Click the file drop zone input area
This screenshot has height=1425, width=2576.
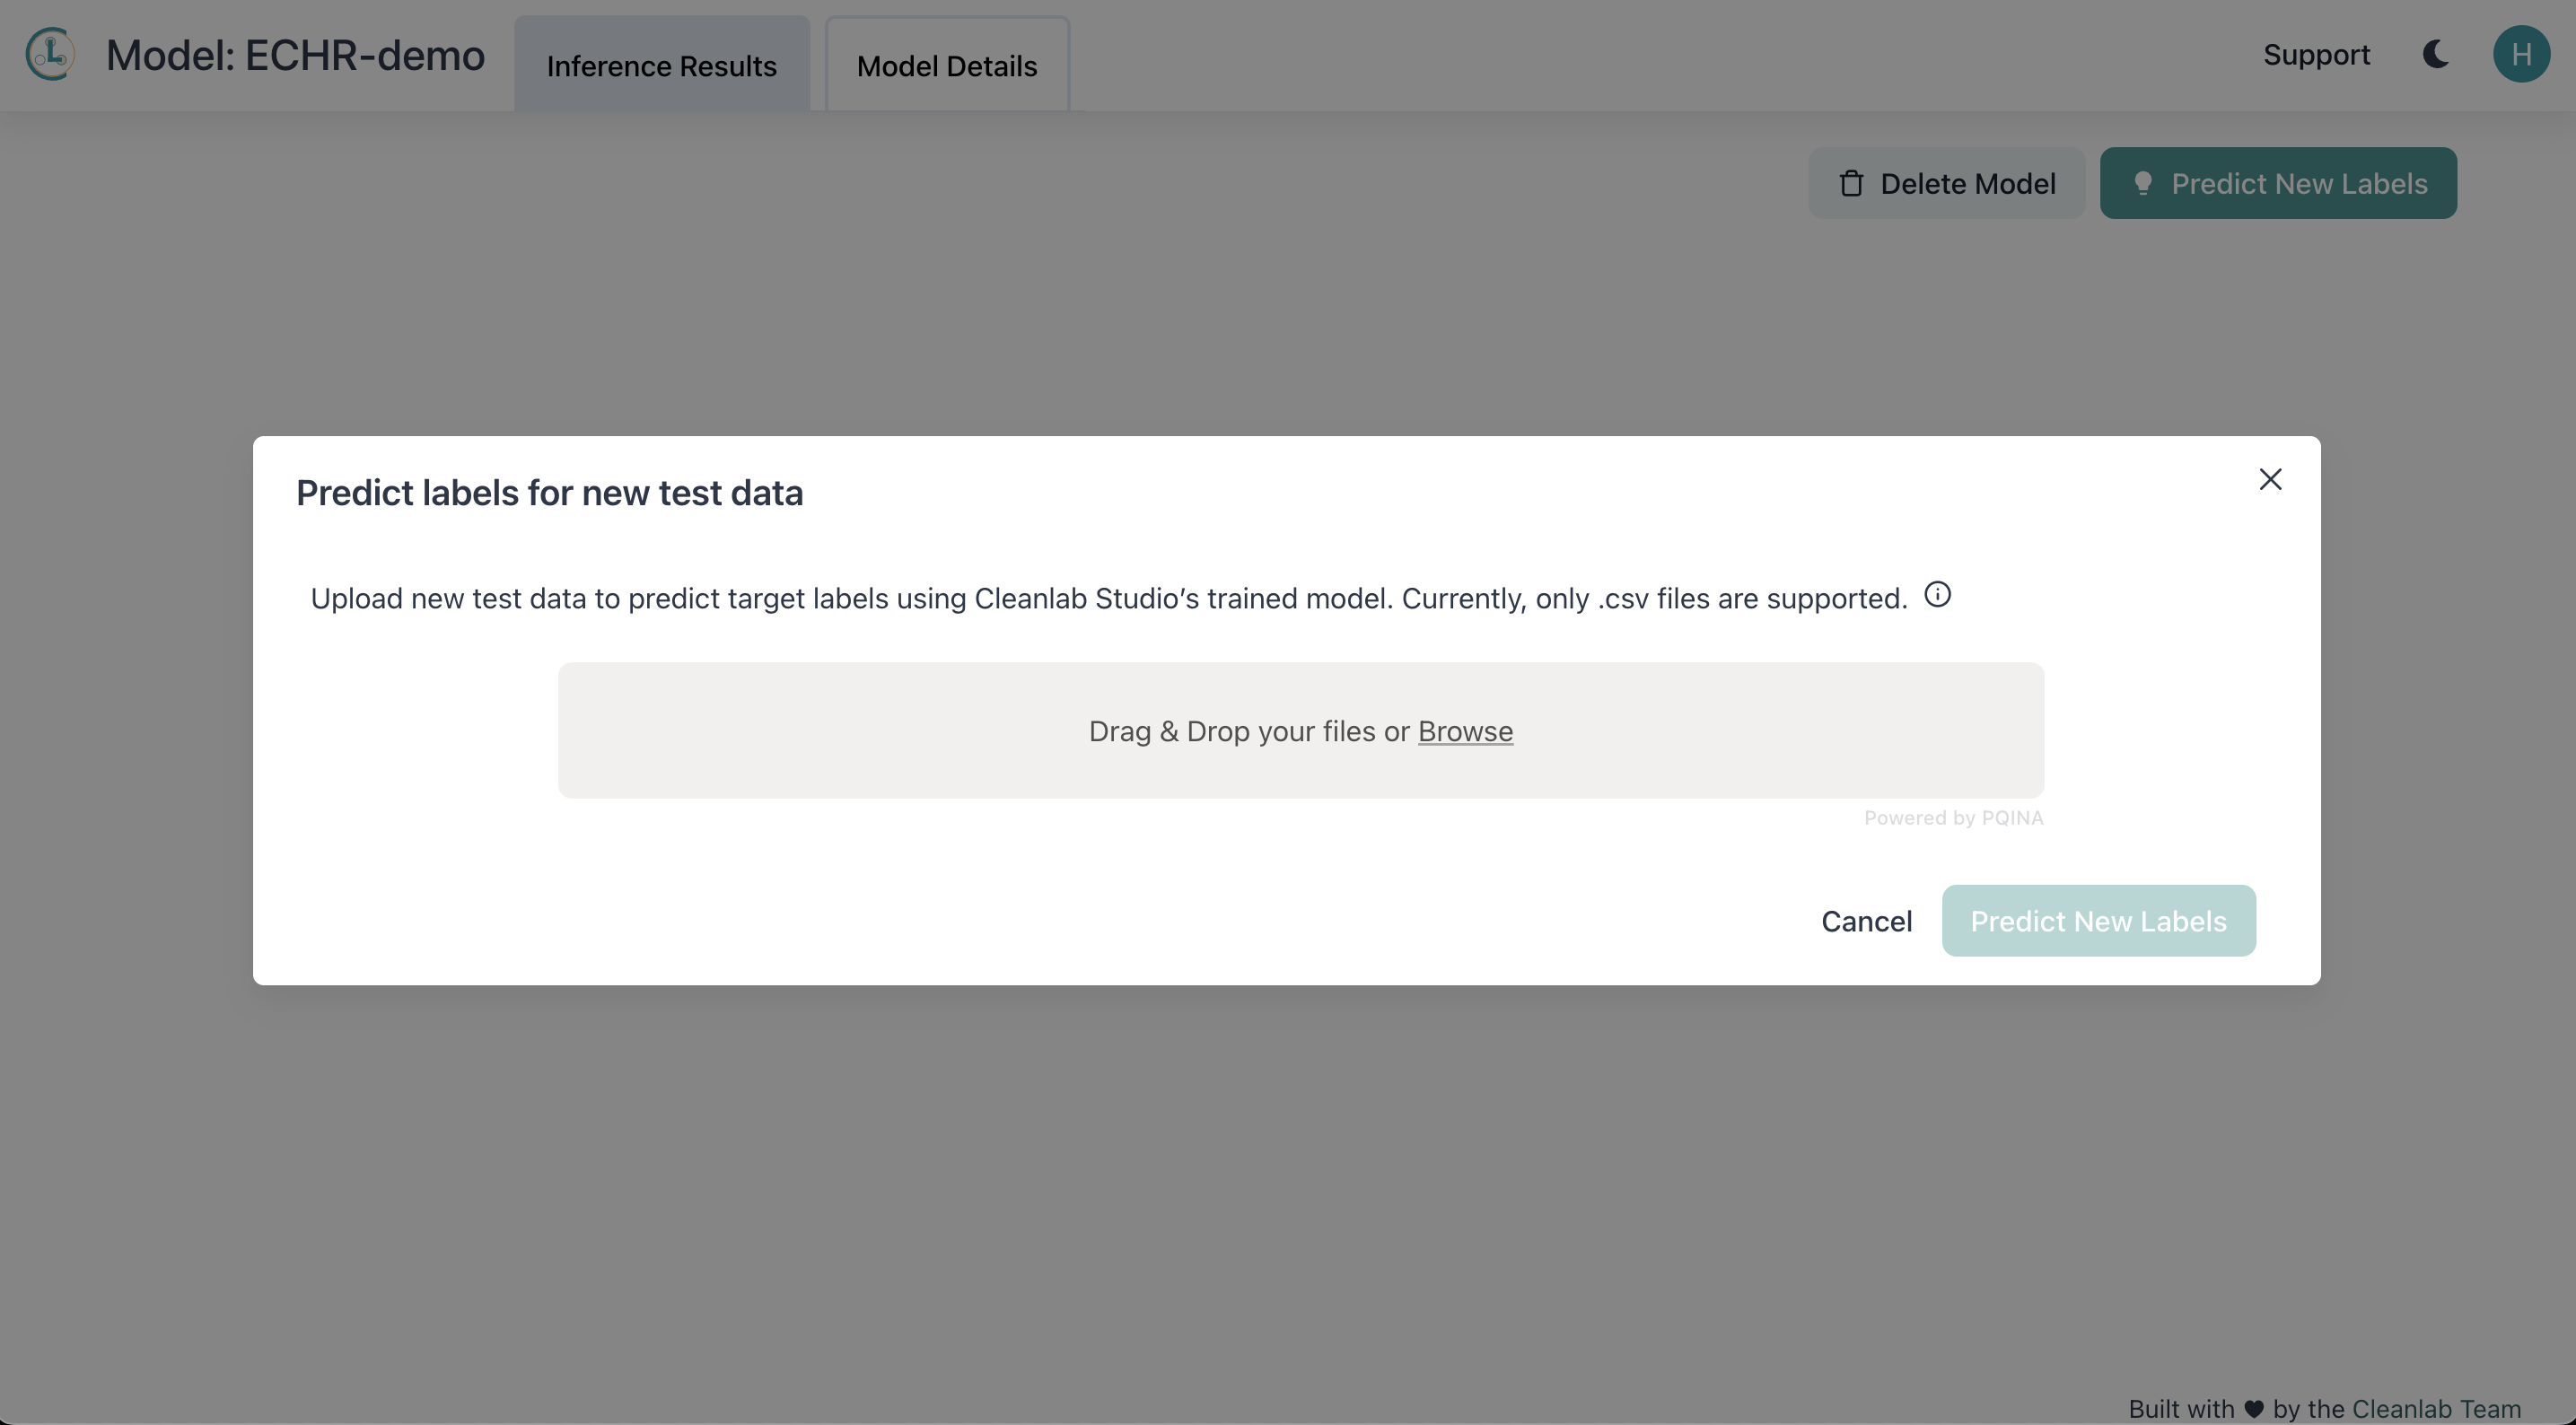pos(1301,730)
